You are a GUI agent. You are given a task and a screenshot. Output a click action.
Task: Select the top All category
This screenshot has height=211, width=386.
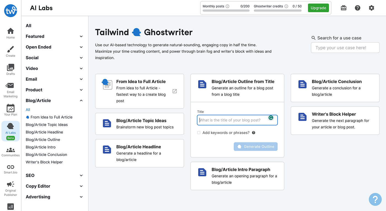(28, 26)
